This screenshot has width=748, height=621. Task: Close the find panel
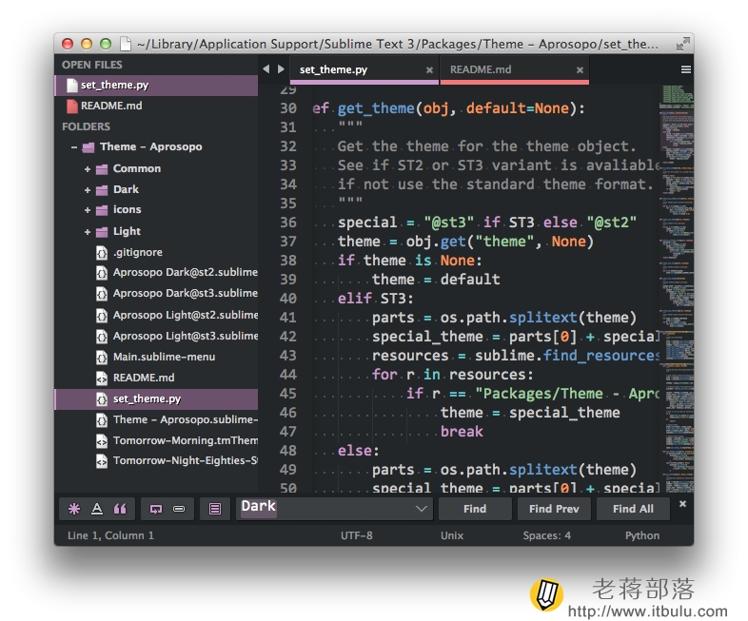pos(682,504)
